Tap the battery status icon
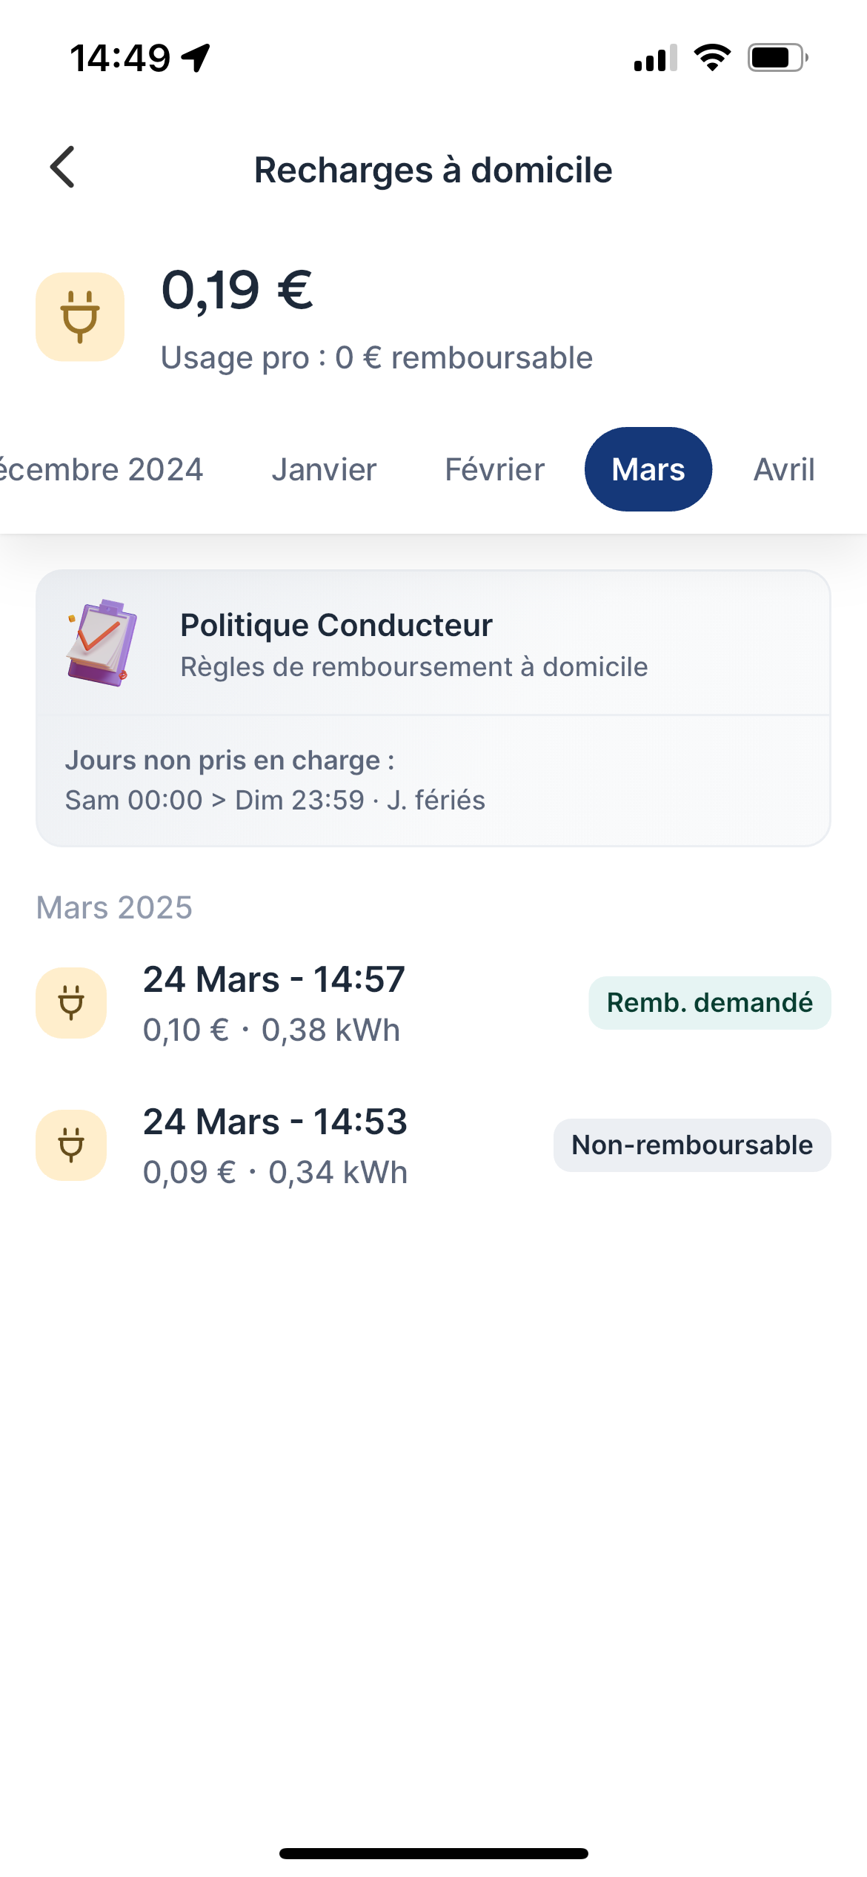Screen dimensions: 867x1877 (777, 58)
